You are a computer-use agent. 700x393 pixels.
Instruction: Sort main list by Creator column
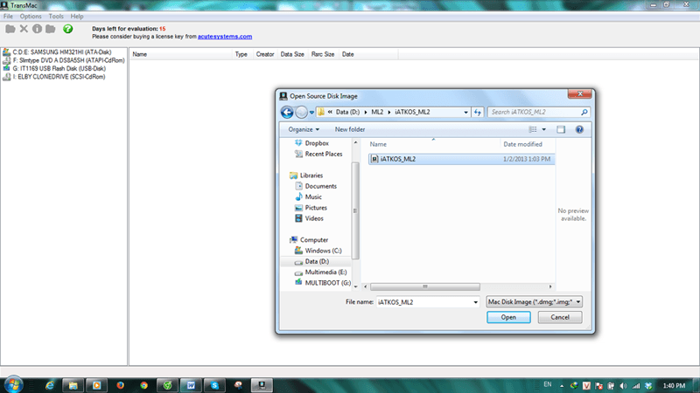[265, 54]
